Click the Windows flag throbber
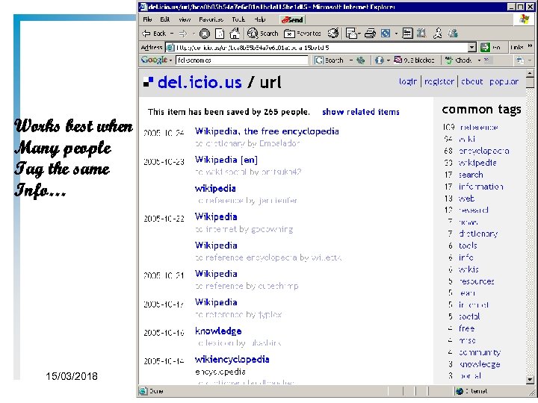This screenshot has width=538, height=403. click(525, 19)
